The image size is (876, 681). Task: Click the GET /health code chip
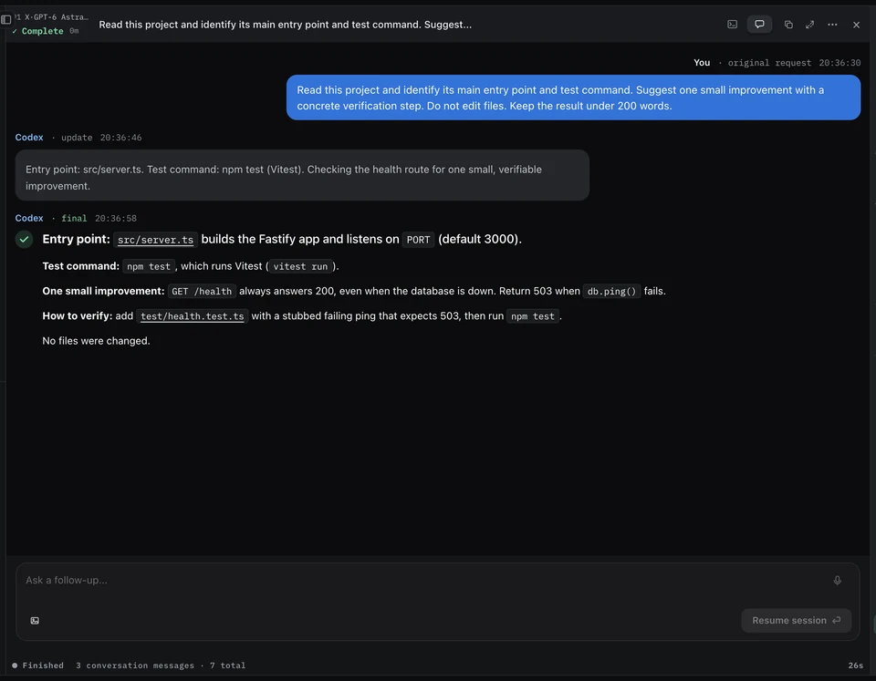click(x=202, y=292)
